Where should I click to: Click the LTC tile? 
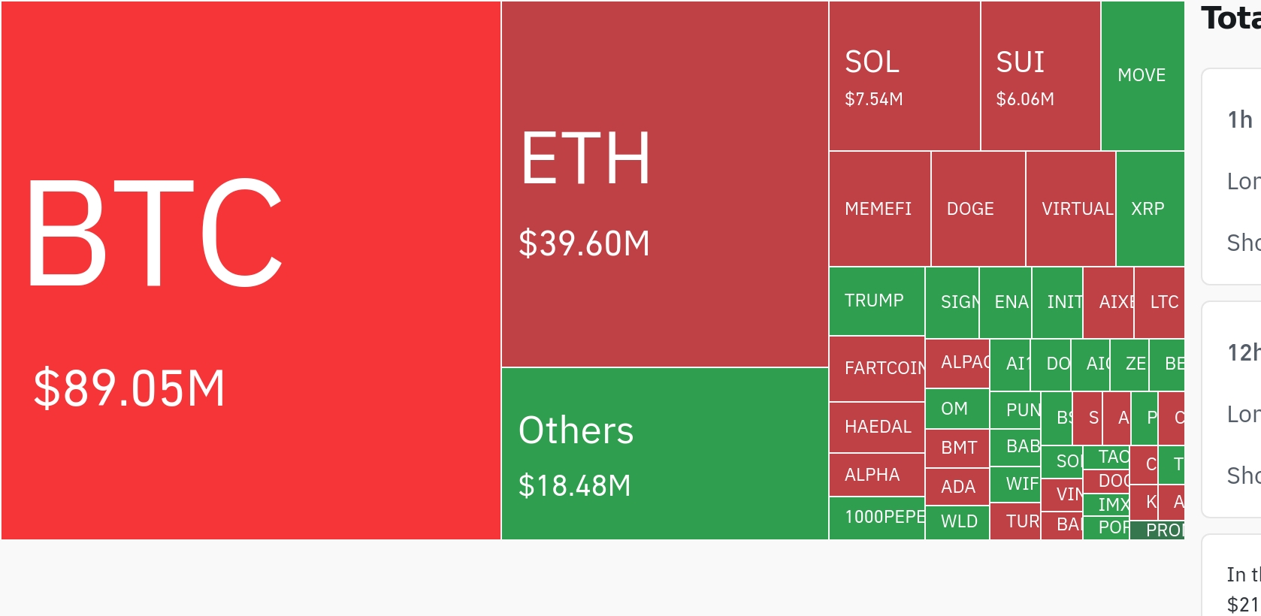(1160, 302)
